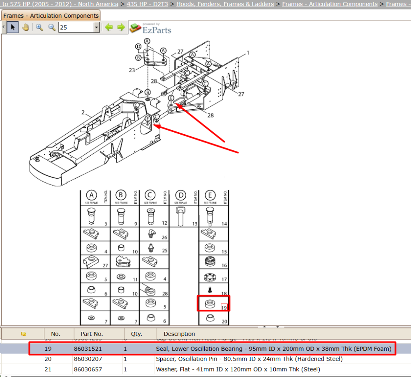This screenshot has width=411, height=377.
Task: Select the Frames - Articulation Components tab
Action: [51, 16]
